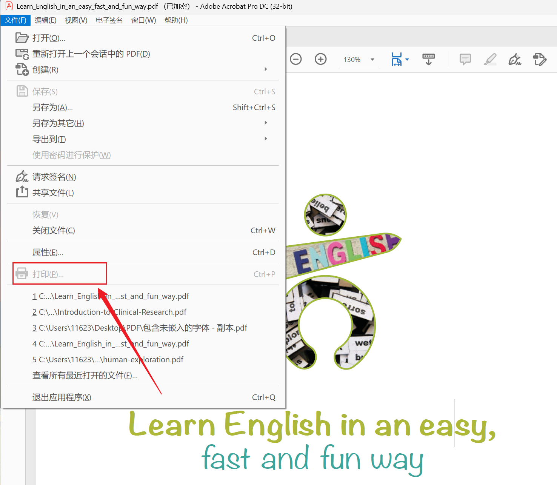
Task: Zoom in on the document
Action: pos(320,59)
